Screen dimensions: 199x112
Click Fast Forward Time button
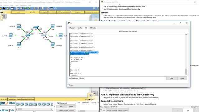[x=28, y=99]
